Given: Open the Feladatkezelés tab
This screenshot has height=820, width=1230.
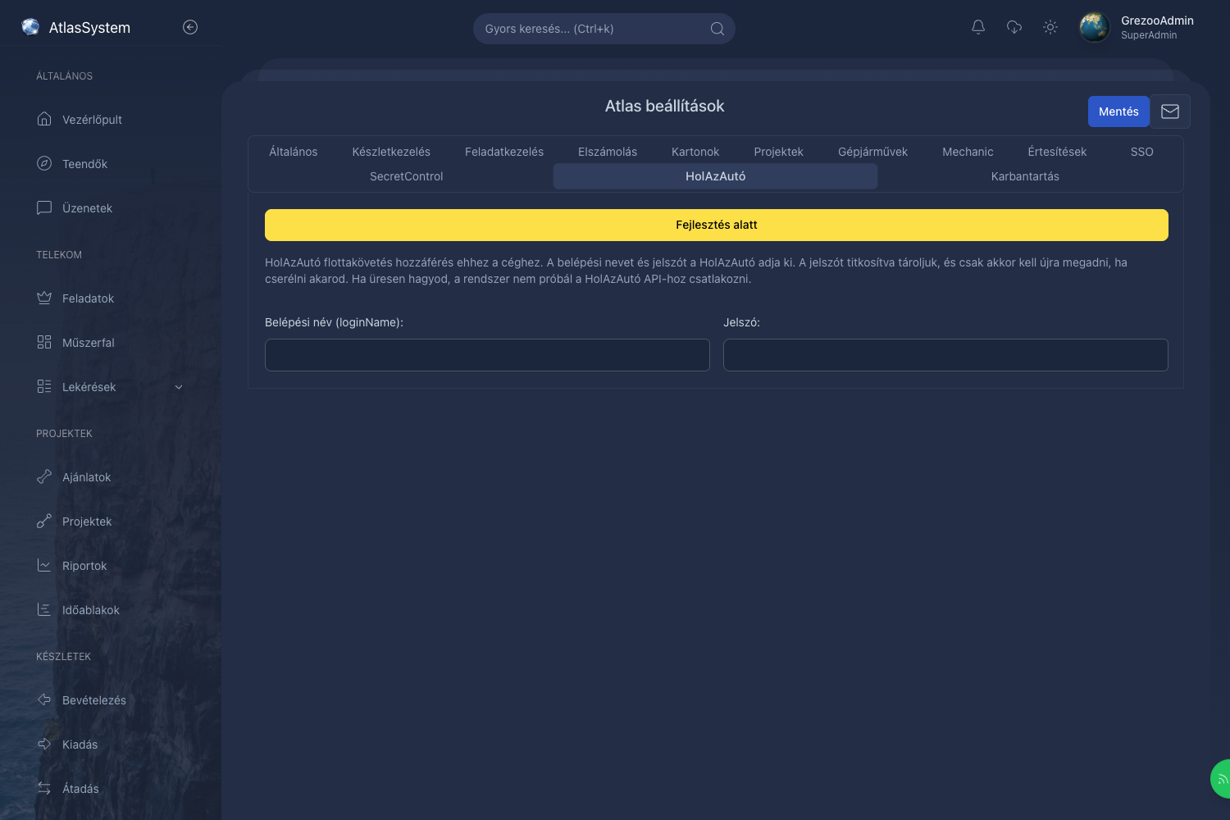Looking at the screenshot, I should [504, 152].
